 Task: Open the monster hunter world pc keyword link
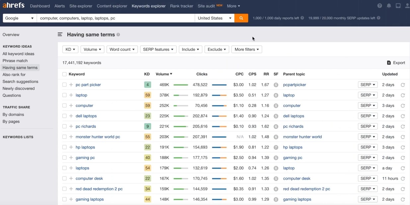98,137
